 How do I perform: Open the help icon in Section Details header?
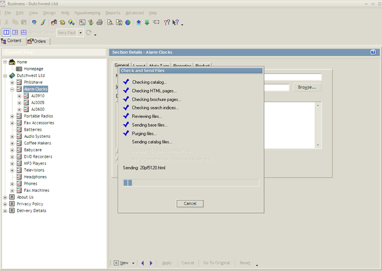coord(373,52)
